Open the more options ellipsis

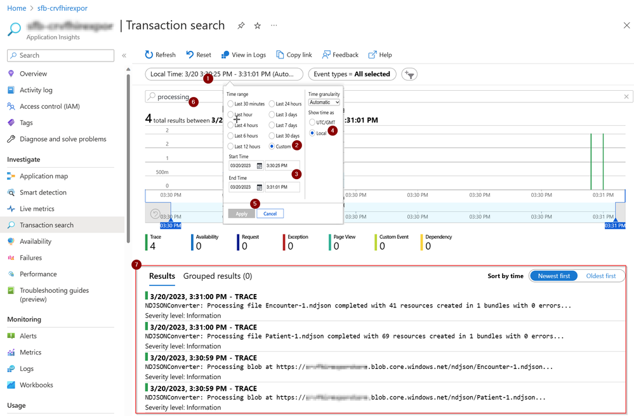[x=274, y=25]
